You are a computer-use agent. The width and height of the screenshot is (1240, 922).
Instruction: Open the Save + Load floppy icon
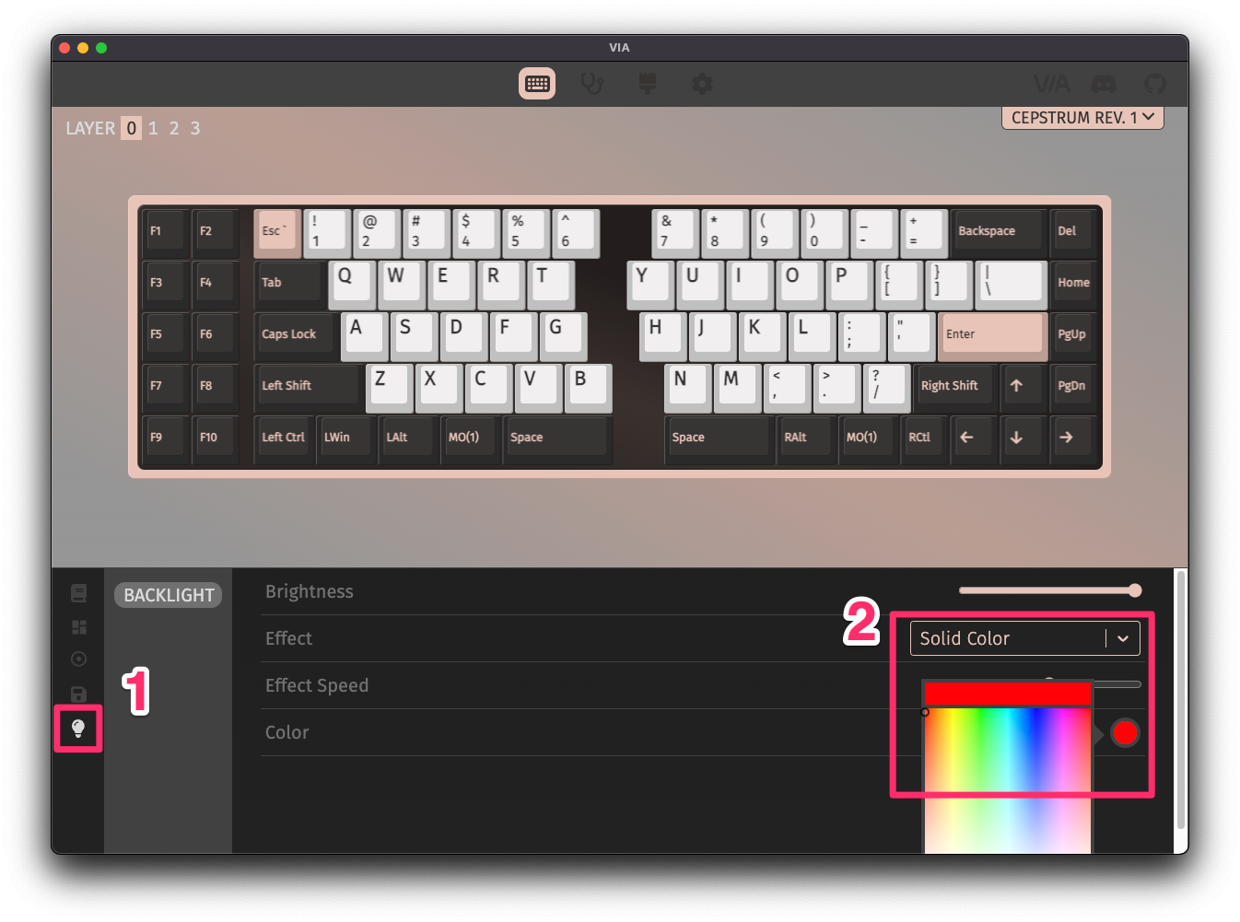pos(78,694)
